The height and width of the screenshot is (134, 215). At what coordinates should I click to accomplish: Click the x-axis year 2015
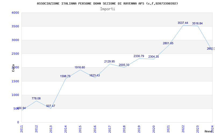click(x=80, y=129)
